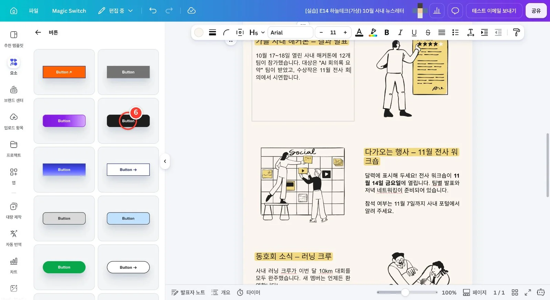Click the background color swatch in the toolbar
This screenshot has width=550, height=300.
pos(199,32)
